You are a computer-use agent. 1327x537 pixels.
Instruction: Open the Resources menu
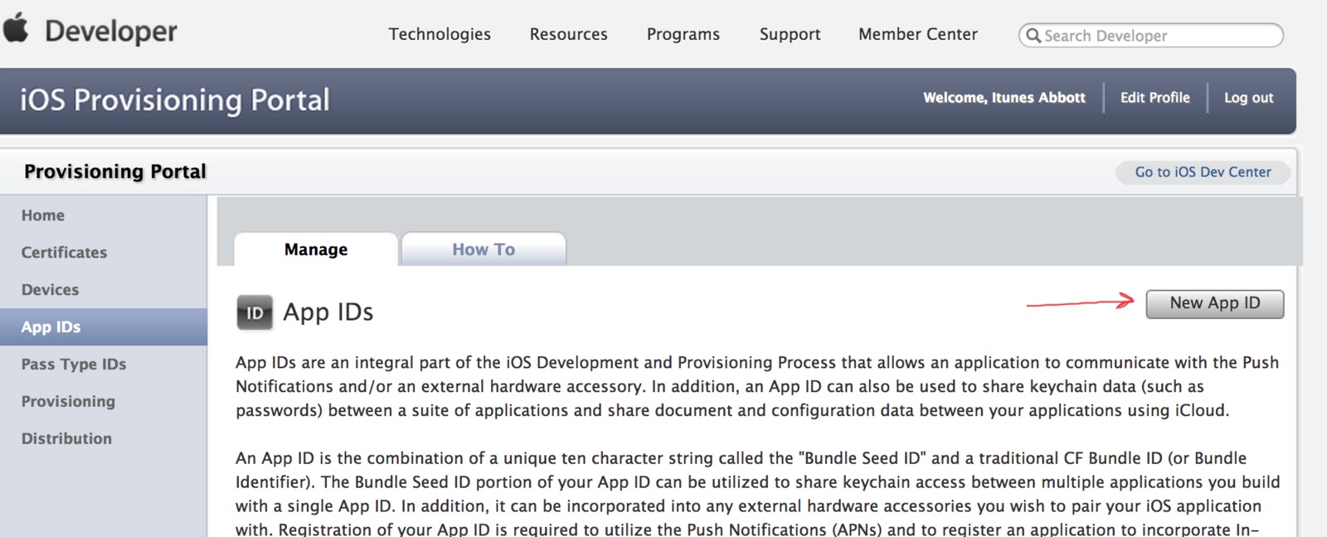coord(569,34)
